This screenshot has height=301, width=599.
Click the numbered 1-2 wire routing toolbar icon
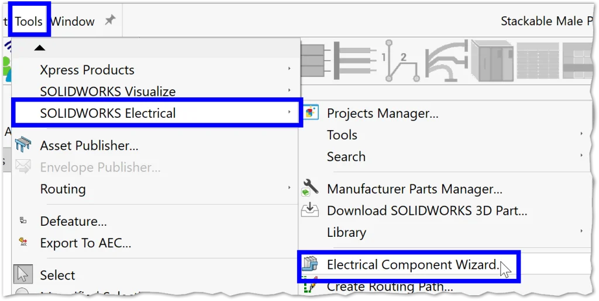[x=400, y=61]
